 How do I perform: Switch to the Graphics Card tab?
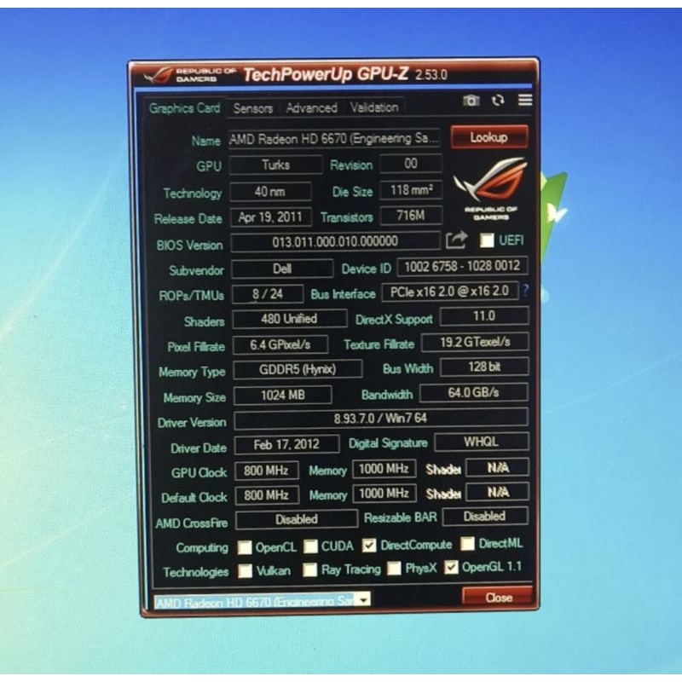184,108
